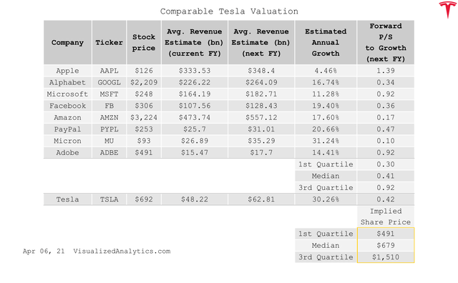Click the Comparable Tesla Valuation title
Viewport: 458px width, 283px height.
click(x=229, y=11)
